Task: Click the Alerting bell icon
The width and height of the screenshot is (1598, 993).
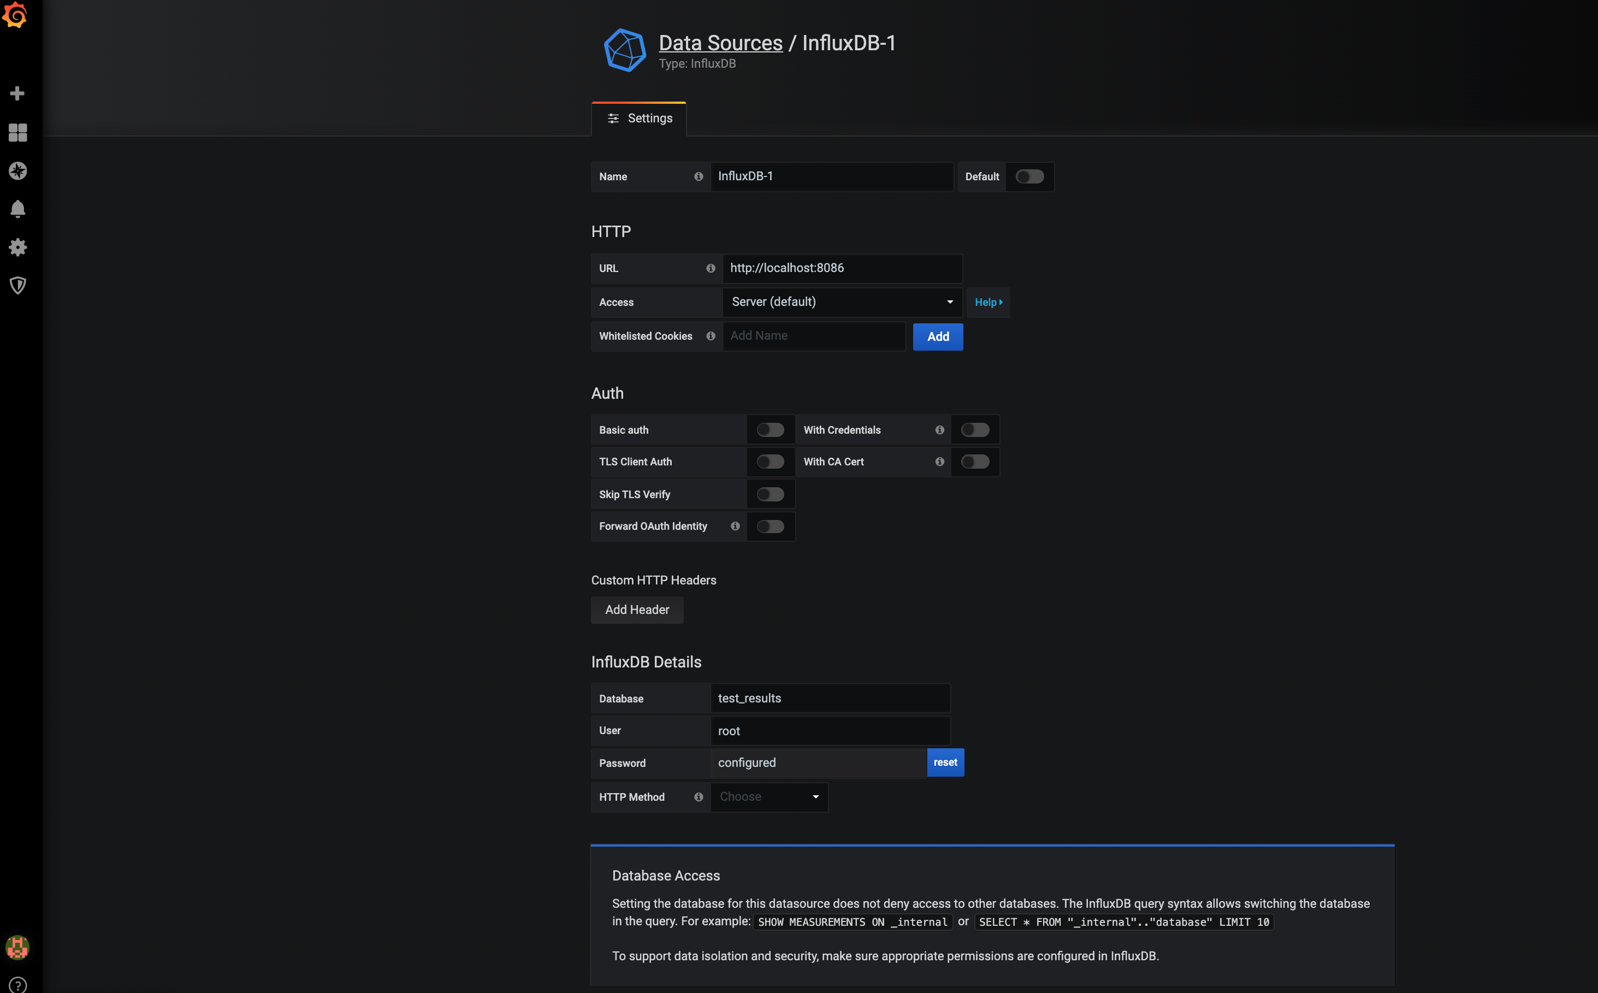Action: click(17, 209)
